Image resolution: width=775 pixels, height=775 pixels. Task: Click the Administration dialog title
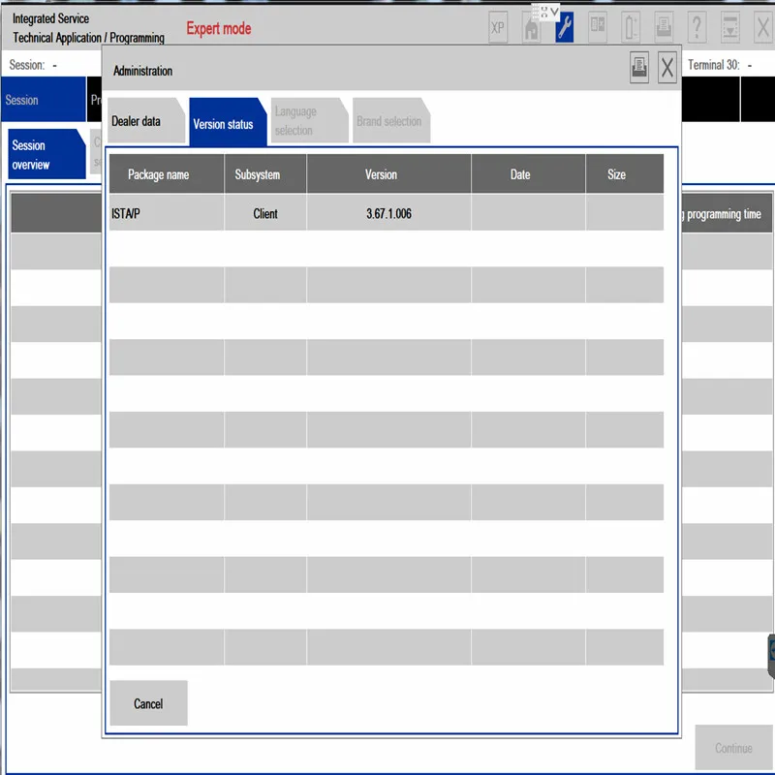click(142, 71)
